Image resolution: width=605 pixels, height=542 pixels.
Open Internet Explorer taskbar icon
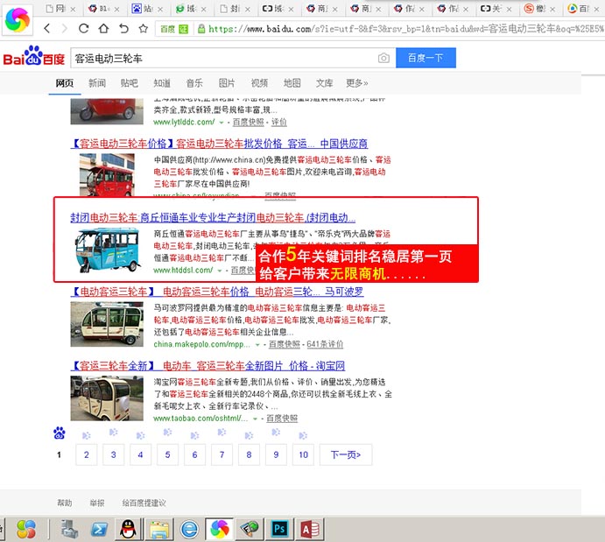click(x=189, y=529)
